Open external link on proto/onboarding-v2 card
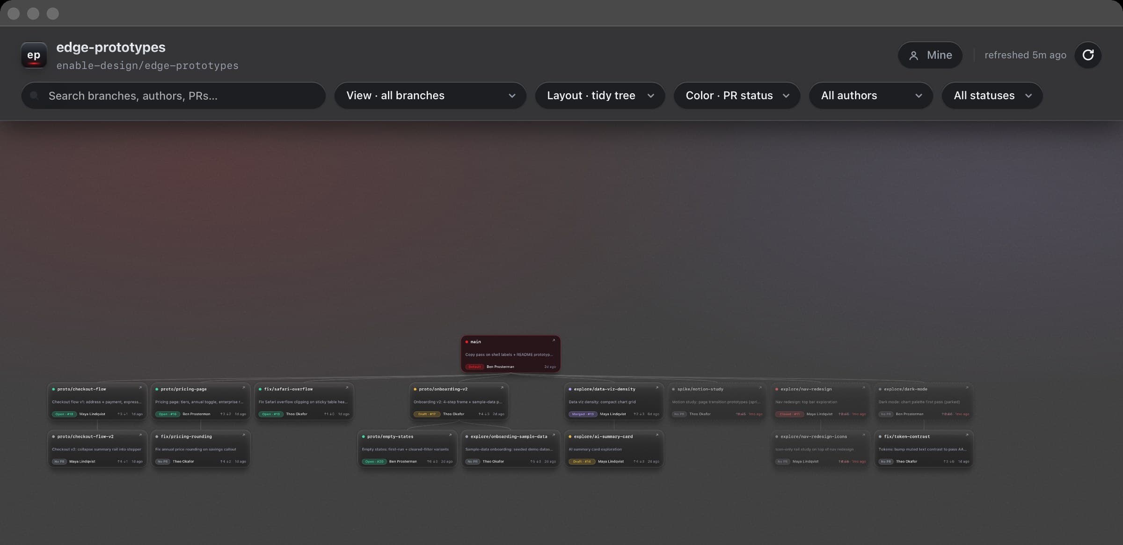The height and width of the screenshot is (545, 1123). click(502, 388)
